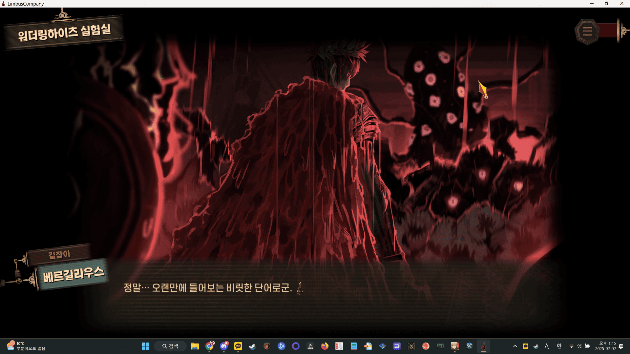Expand the hidden system tray icons chevron
This screenshot has height=354, width=630.
(515, 346)
